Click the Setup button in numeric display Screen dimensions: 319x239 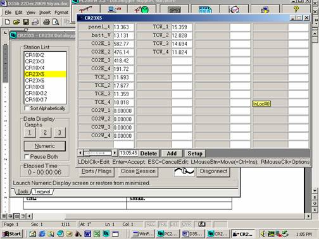click(195, 154)
